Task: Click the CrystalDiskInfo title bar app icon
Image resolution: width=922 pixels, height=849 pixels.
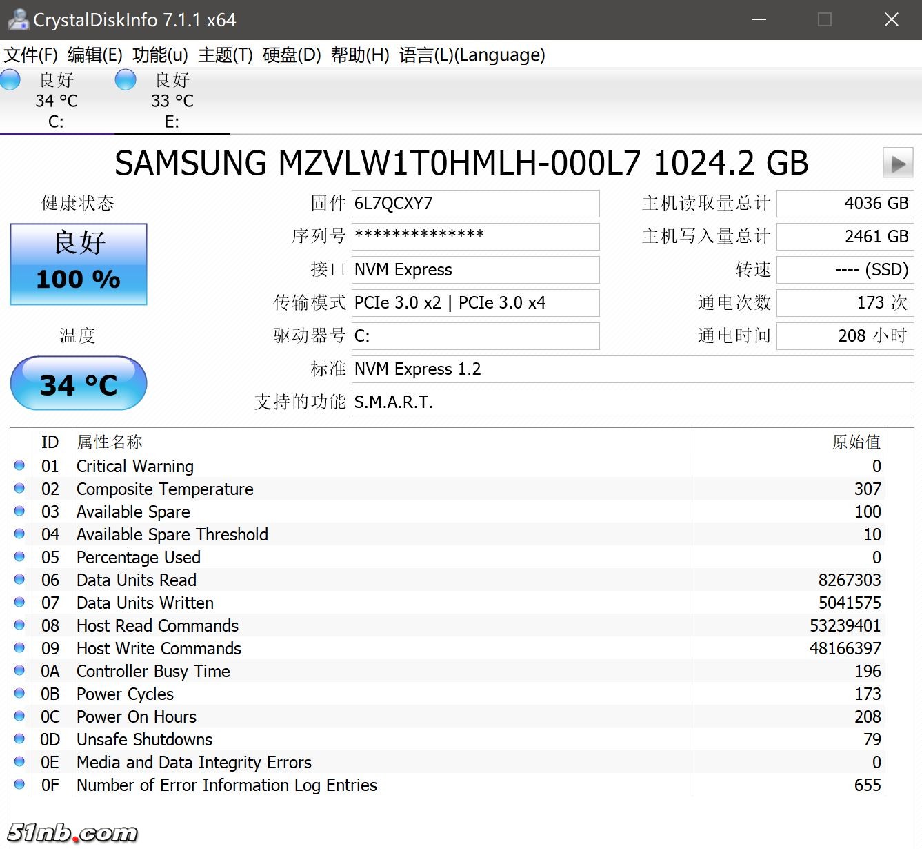Action: [17, 19]
